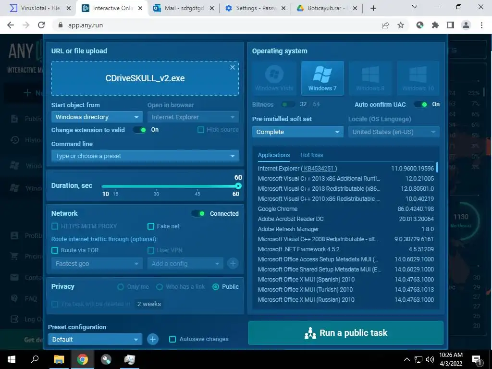Viewport: 492px width, 369px height.
Task: Select the Windows 7 operating system tile
Action: tap(322, 78)
